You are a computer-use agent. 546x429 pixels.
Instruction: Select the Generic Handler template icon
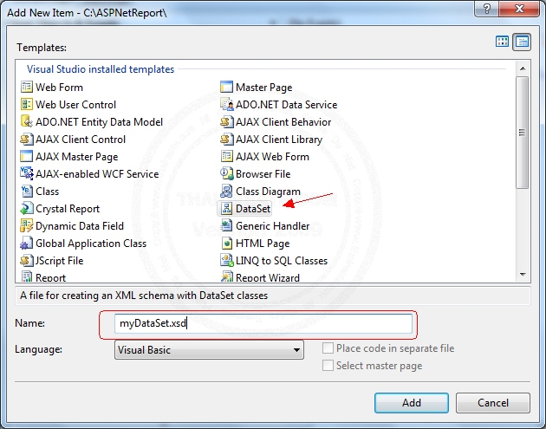point(227,225)
